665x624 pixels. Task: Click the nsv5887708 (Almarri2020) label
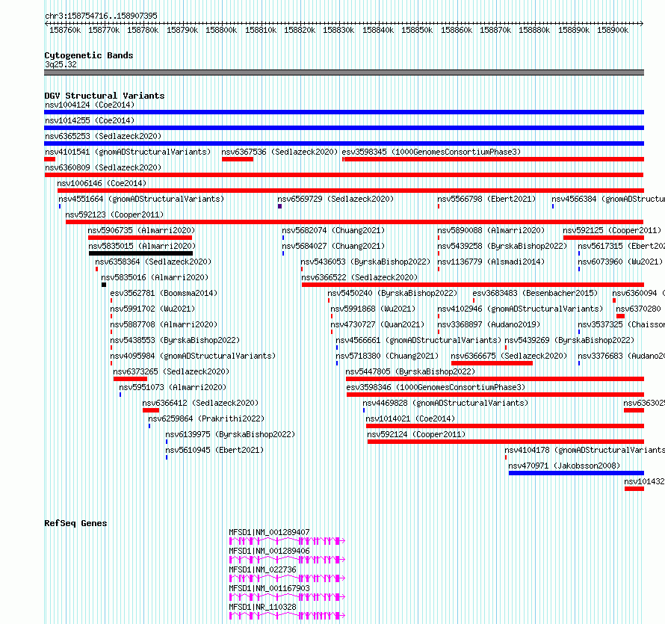point(164,324)
